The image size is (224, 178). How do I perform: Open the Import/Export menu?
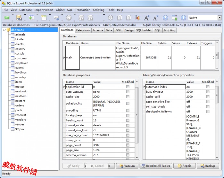tap(44, 10)
